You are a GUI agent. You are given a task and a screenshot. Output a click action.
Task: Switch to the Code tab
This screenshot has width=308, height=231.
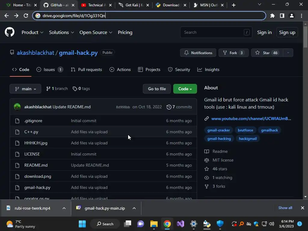(21, 69)
